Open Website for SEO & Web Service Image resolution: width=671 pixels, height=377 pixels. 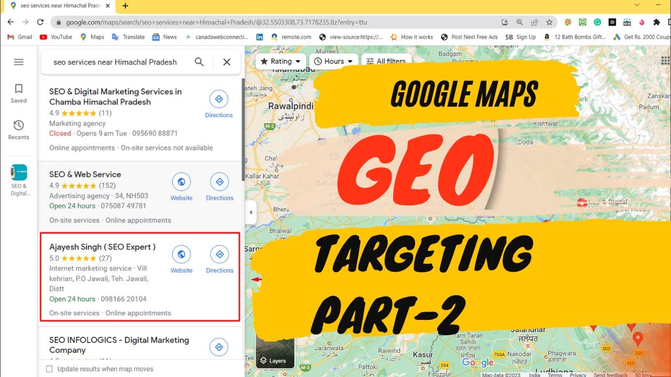[x=181, y=187]
